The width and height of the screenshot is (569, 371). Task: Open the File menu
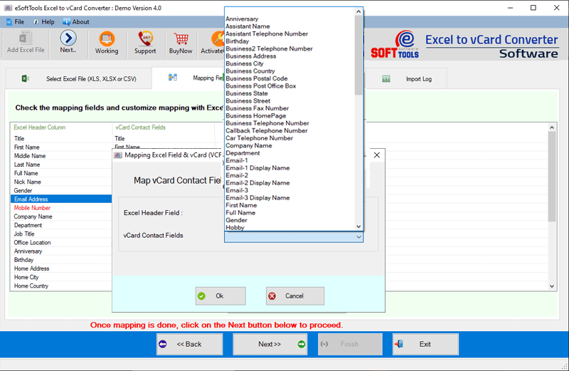pyautogui.click(x=15, y=22)
